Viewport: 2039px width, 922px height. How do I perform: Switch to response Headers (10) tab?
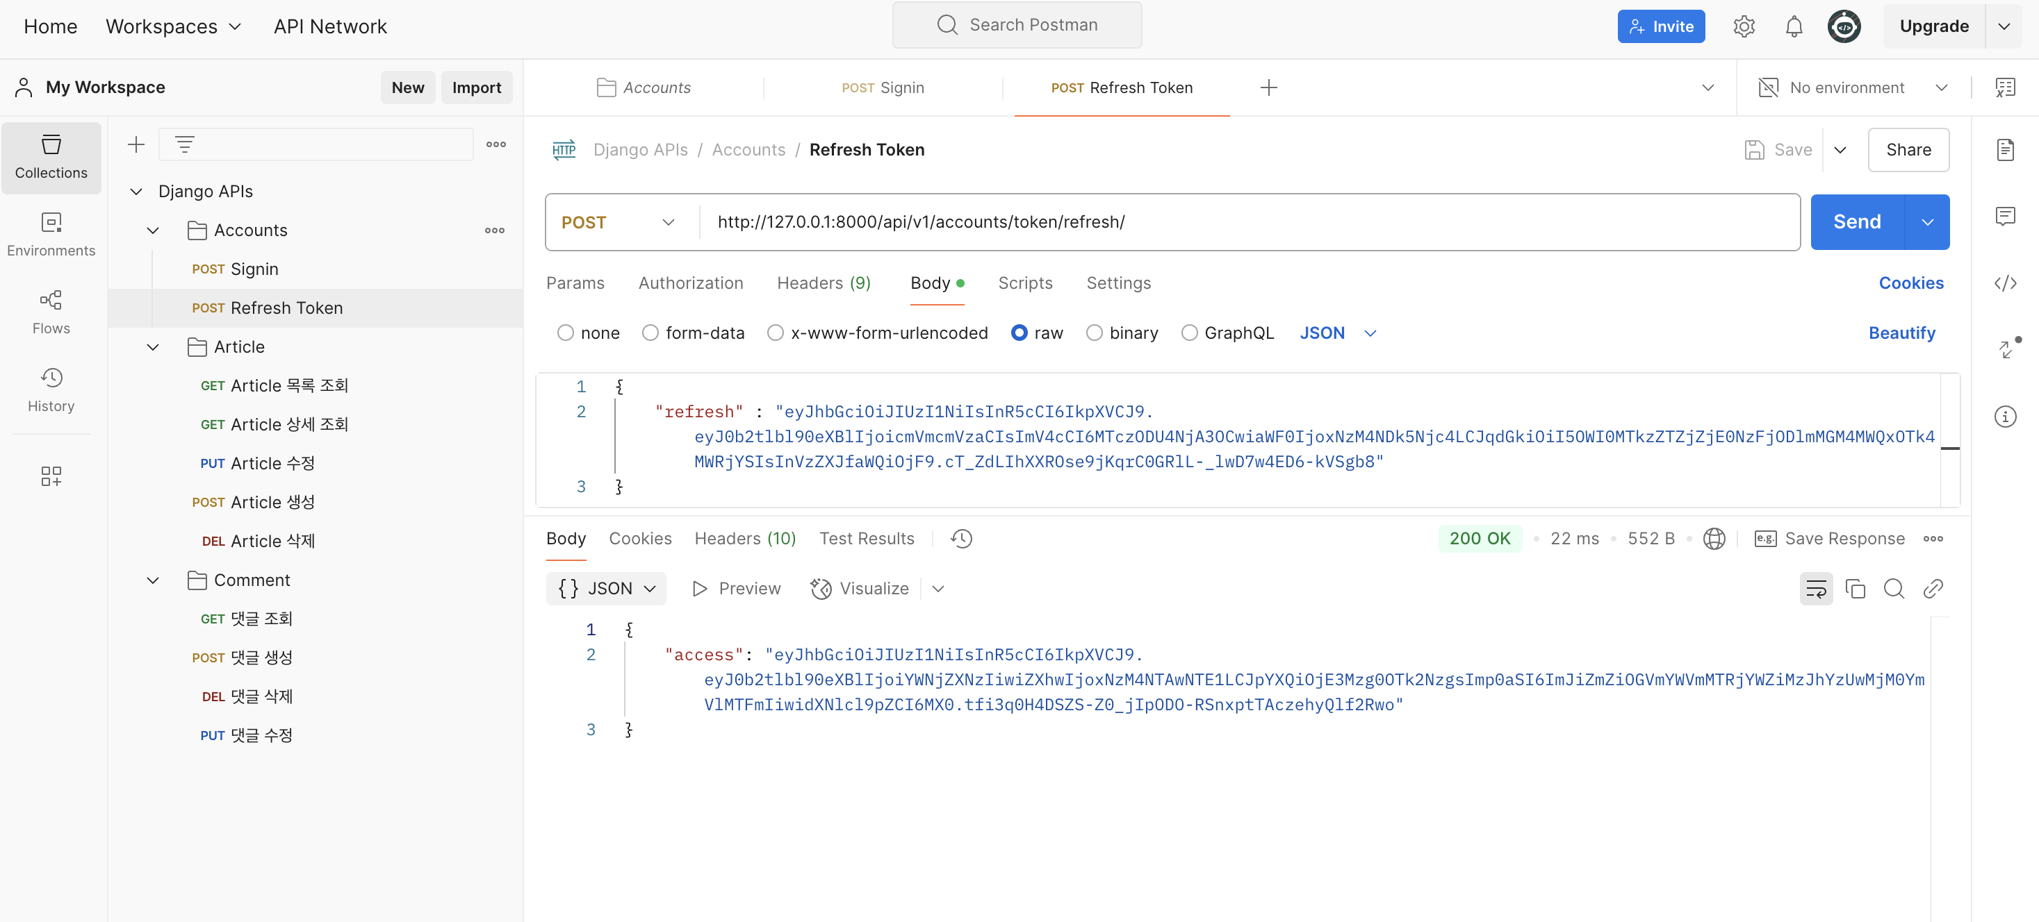pyautogui.click(x=745, y=539)
